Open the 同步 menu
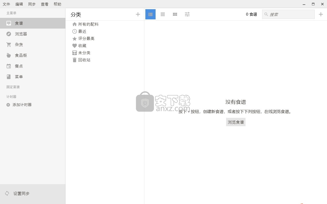327x204 pixels. 32,4
